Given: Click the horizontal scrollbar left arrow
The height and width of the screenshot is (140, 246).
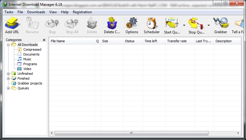Looking at the screenshot, I should point(52,133).
